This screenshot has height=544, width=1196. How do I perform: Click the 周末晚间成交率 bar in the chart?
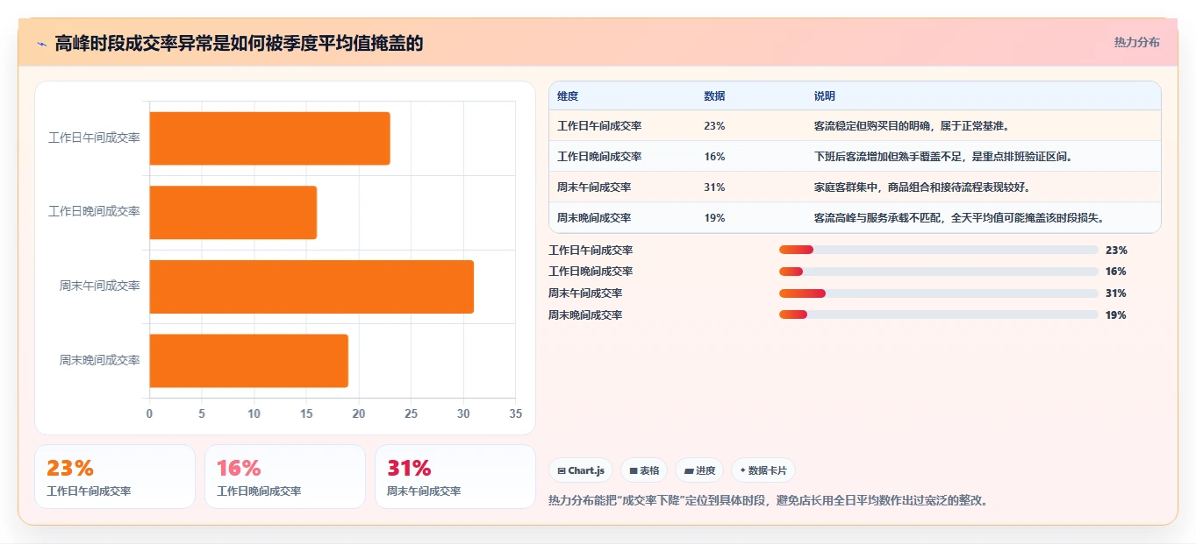point(248,361)
